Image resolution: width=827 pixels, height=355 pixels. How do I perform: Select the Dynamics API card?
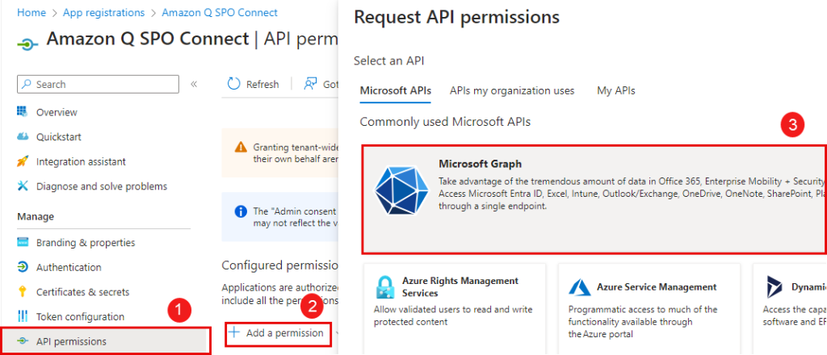790,309
